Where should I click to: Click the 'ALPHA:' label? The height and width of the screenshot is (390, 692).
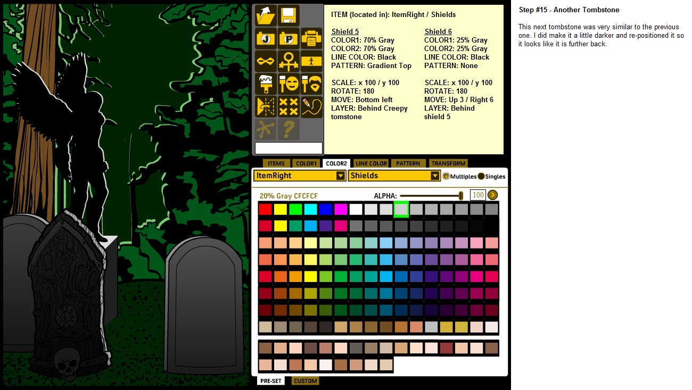coord(385,196)
